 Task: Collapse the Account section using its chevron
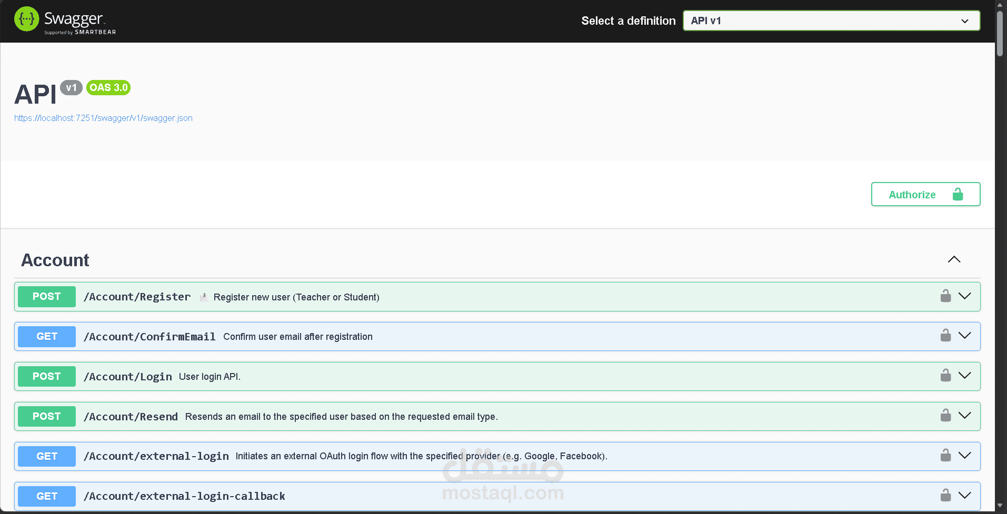click(954, 259)
